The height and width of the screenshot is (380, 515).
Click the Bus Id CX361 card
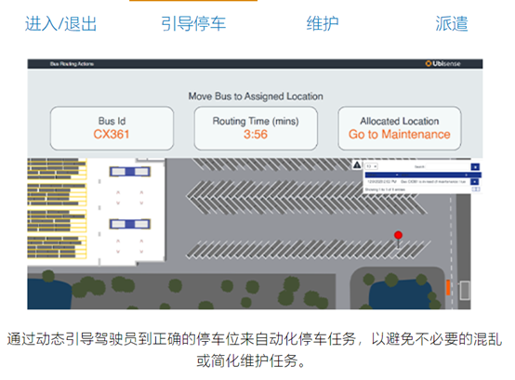(112, 128)
